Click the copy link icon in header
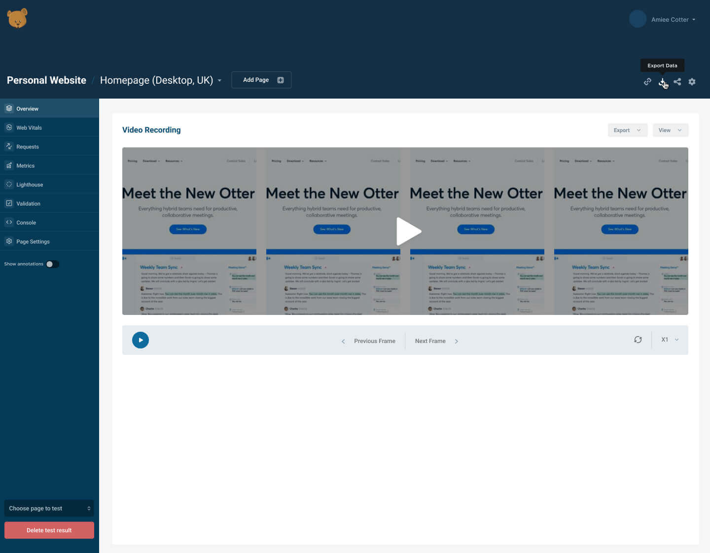The width and height of the screenshot is (710, 553). [x=648, y=82]
